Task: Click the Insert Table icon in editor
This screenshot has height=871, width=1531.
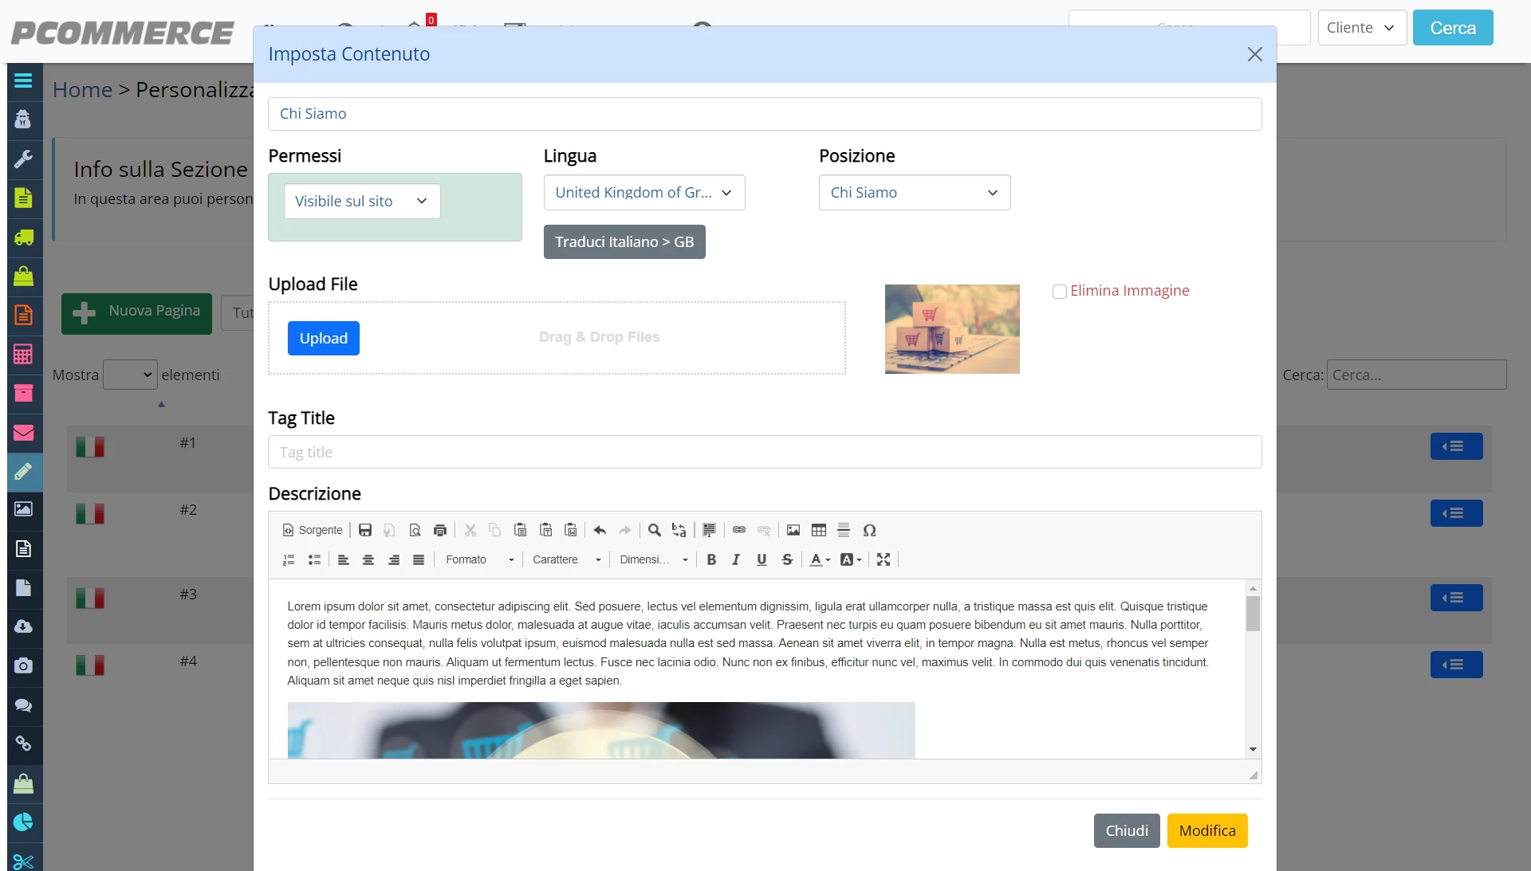Action: (x=819, y=530)
